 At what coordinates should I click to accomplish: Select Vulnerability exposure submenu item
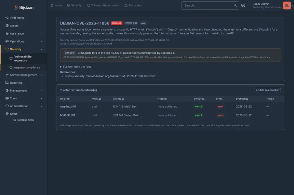(24, 59)
